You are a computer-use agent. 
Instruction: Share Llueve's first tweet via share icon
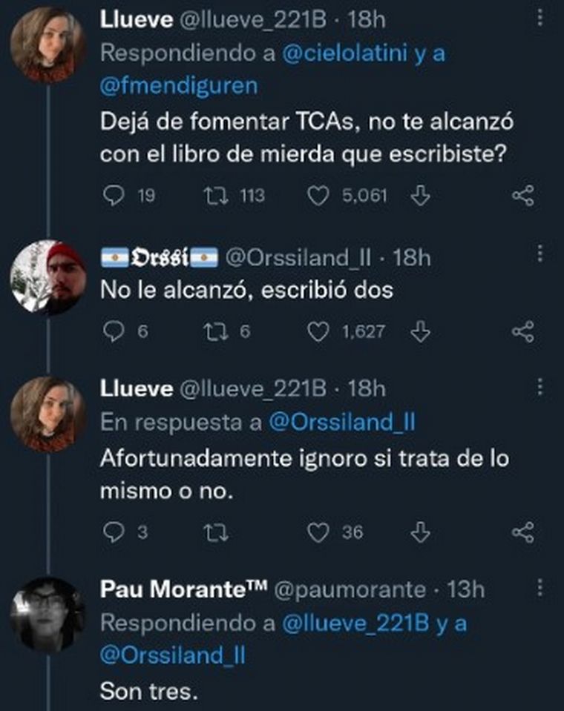523,195
